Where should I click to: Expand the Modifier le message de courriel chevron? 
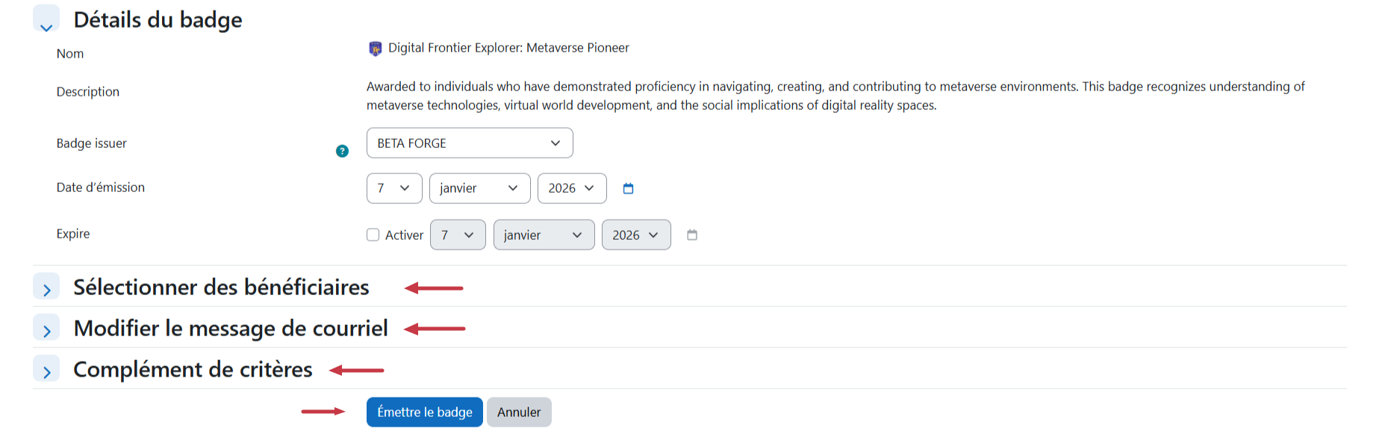click(x=46, y=330)
